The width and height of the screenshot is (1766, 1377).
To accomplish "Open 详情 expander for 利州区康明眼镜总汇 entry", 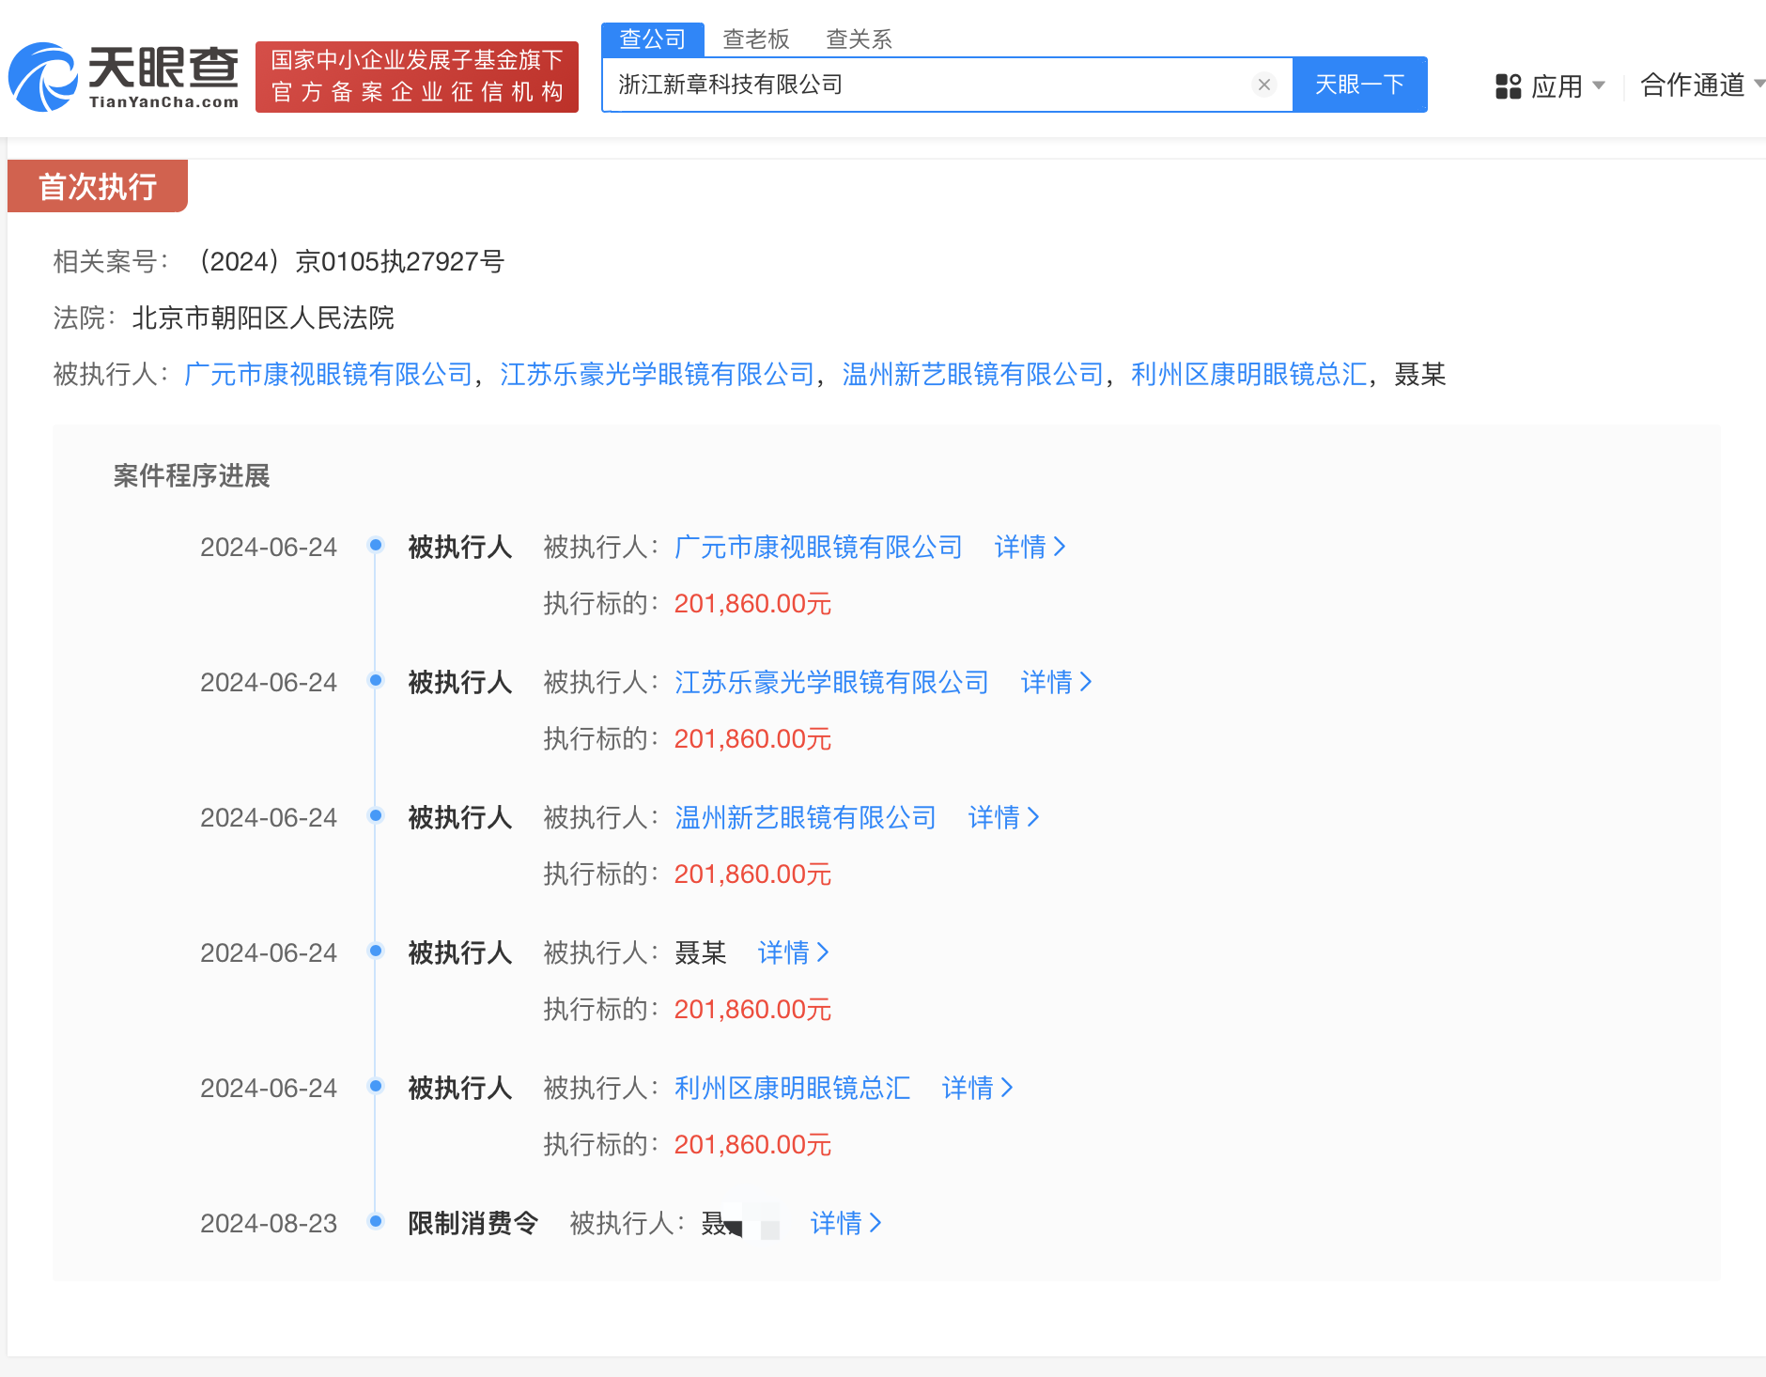I will 977,1088.
